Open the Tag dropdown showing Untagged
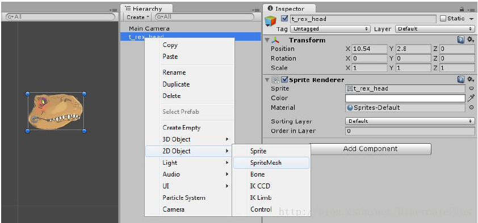The image size is (478, 223). click(x=330, y=29)
